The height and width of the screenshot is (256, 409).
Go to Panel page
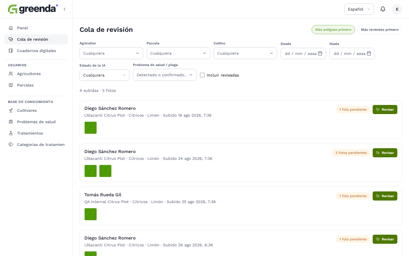coord(36,28)
